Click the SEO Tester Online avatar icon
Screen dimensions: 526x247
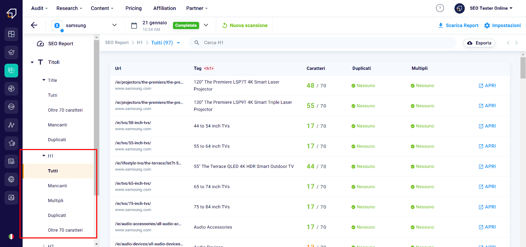(x=459, y=8)
